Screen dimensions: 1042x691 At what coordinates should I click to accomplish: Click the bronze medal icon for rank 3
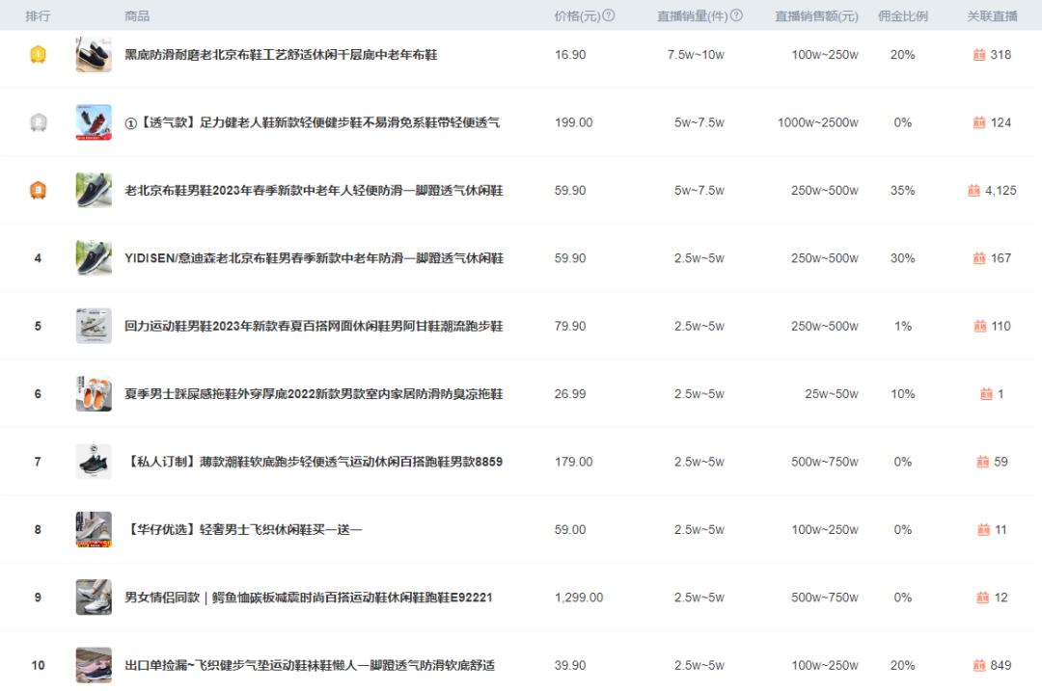37,190
